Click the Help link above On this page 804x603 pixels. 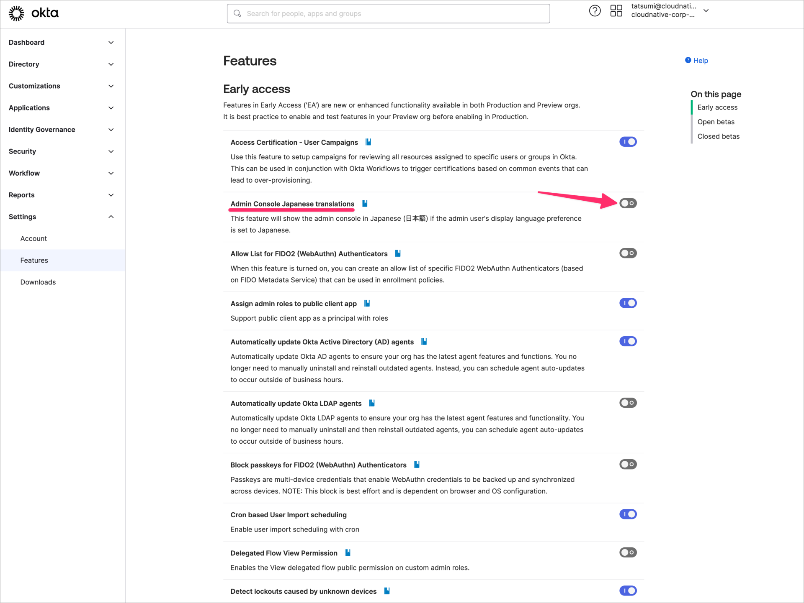pyautogui.click(x=700, y=60)
